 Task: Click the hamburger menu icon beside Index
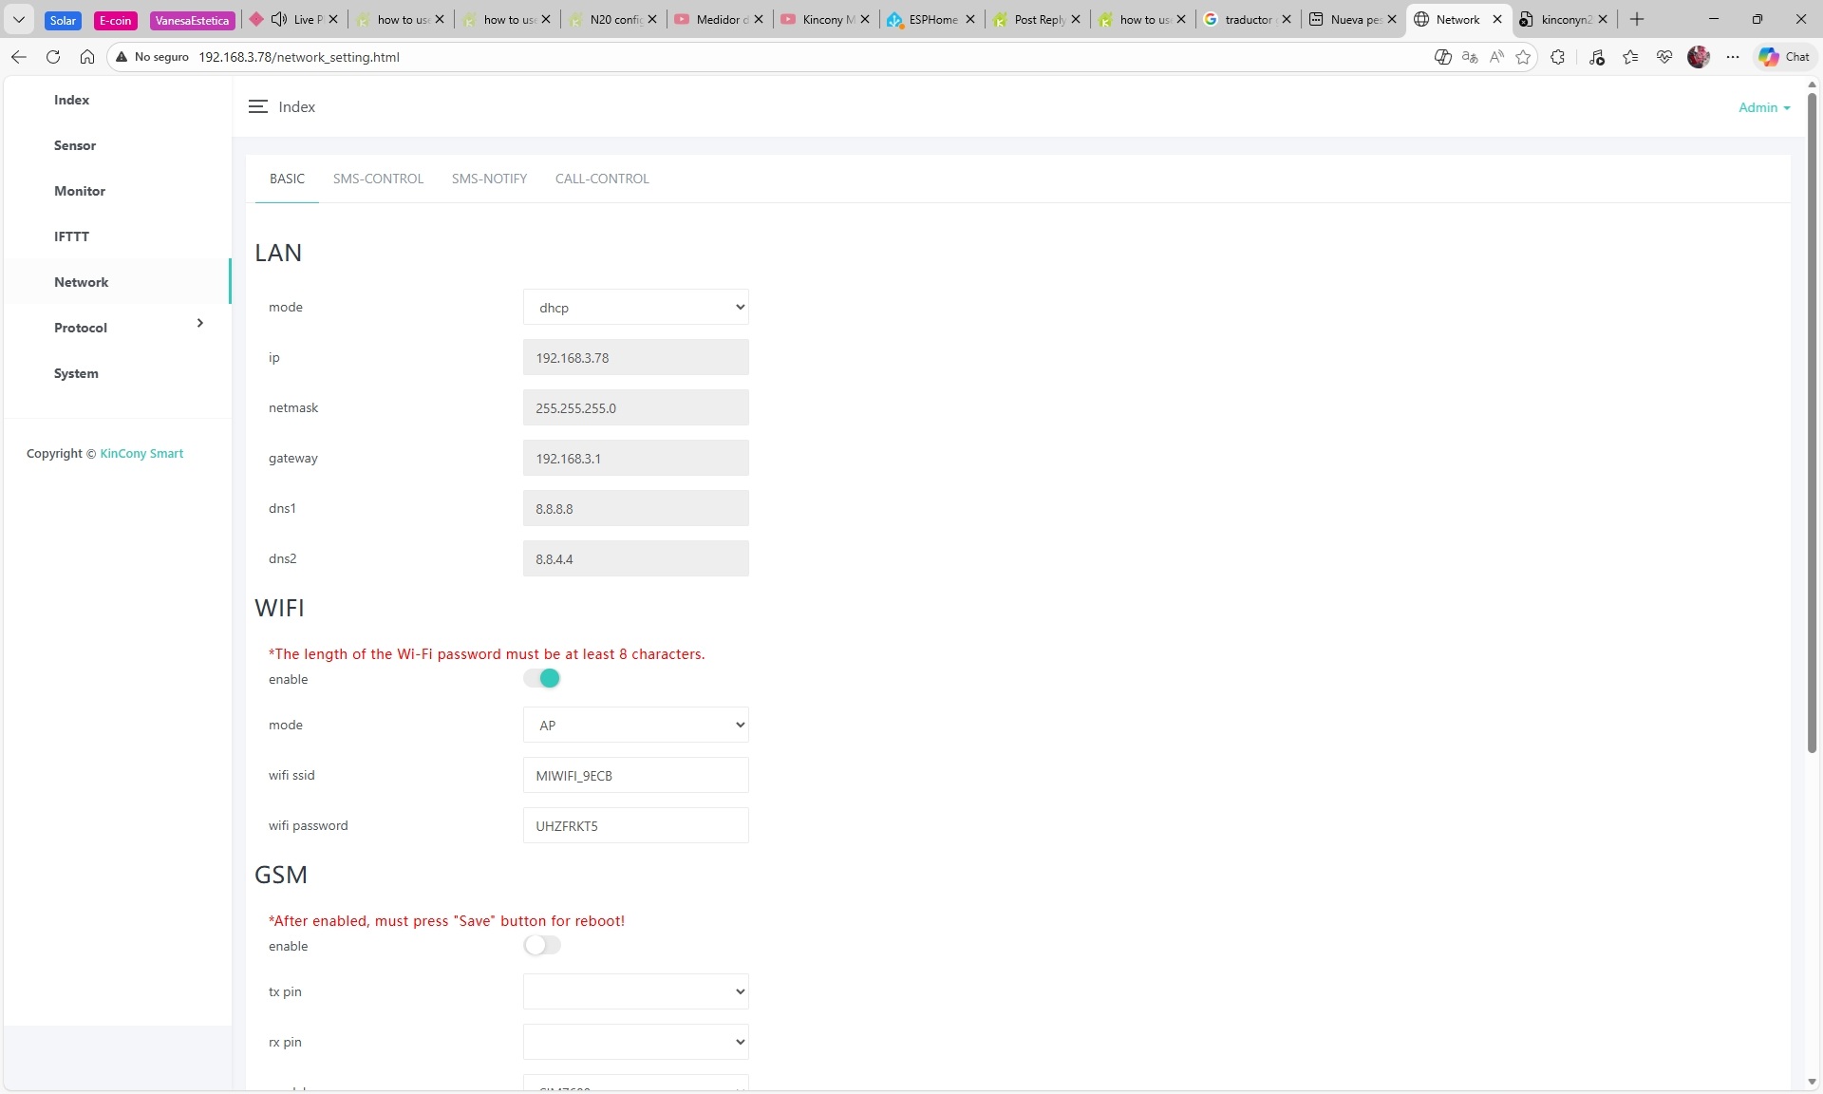257,107
